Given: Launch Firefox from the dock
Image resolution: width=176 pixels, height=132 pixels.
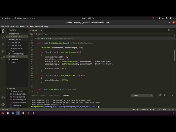Looking at the screenshot, I should pos(2,113).
